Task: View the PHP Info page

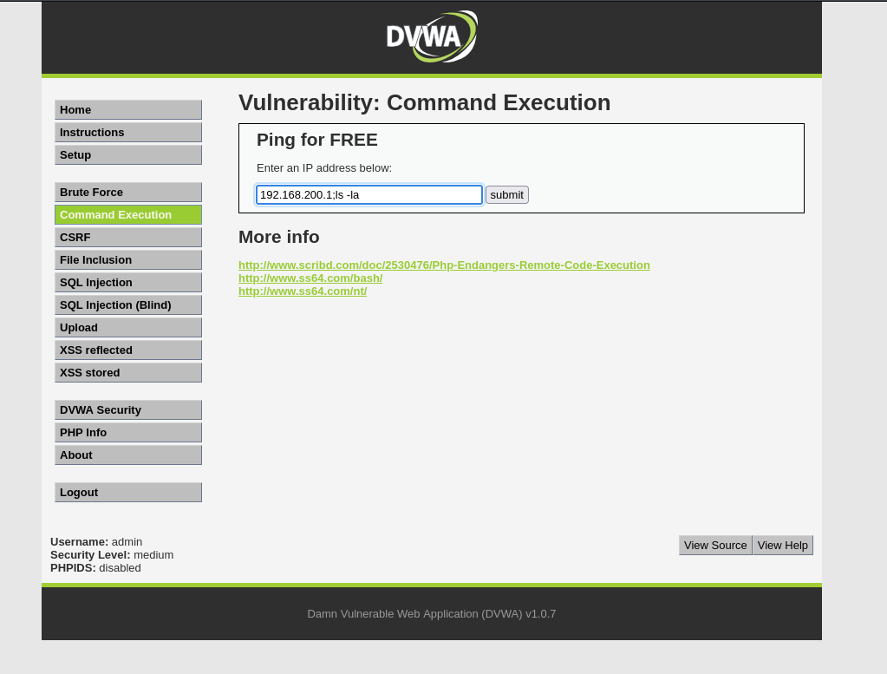Action: point(128,432)
